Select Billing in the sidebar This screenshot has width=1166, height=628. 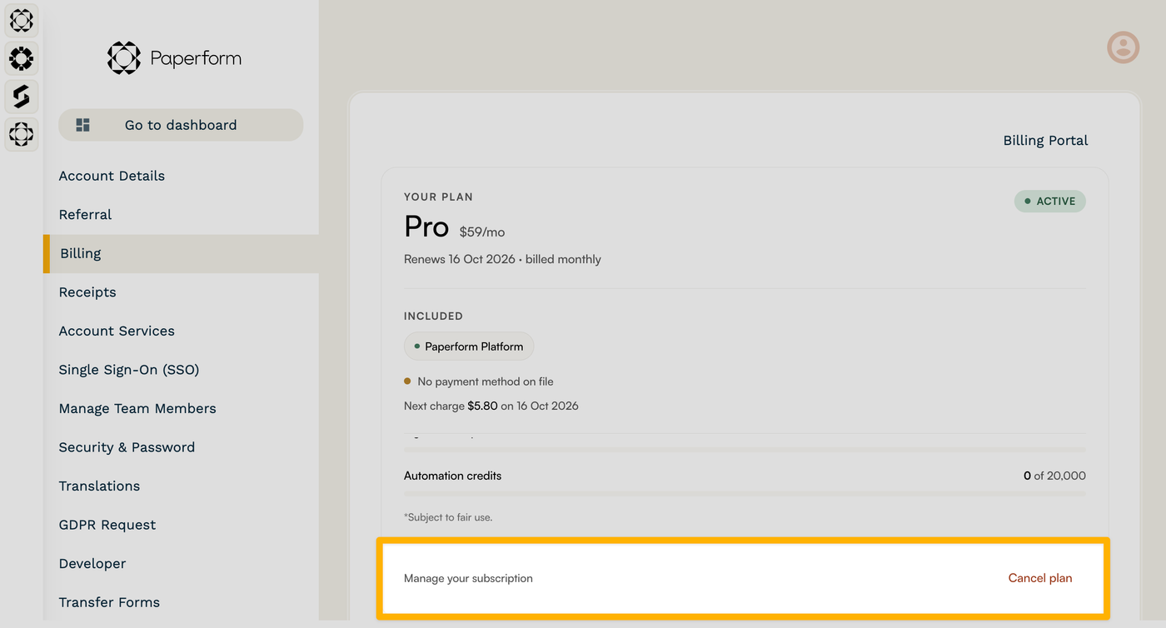coord(181,253)
